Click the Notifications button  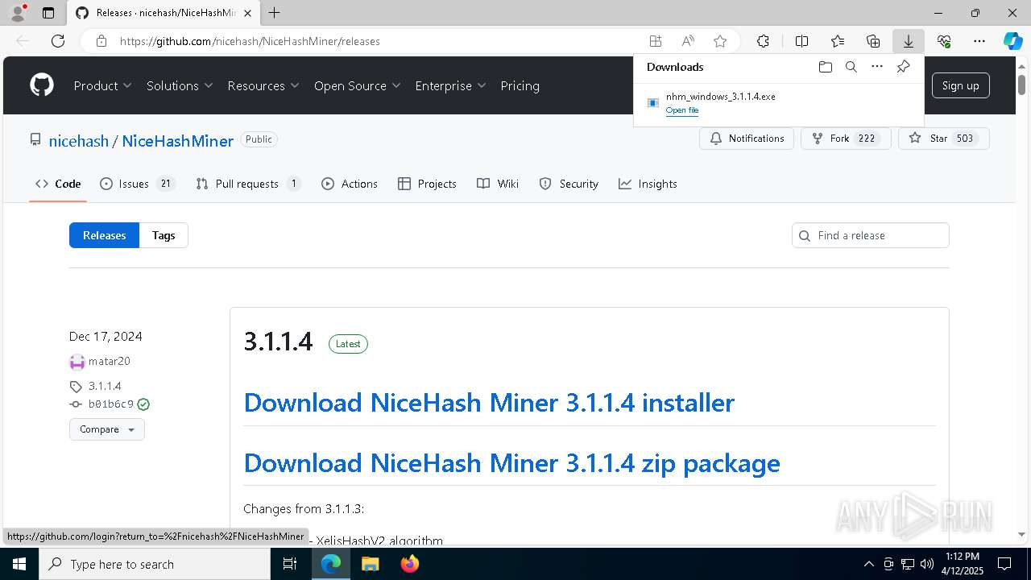point(747,139)
